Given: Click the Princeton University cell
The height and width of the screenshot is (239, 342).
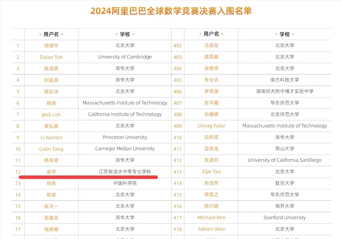Looking at the screenshot, I should (125, 137).
